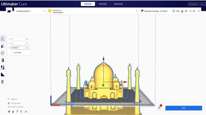This screenshot has height=115, width=206.
Task: Select the Mirror tool
Action: (3, 60)
